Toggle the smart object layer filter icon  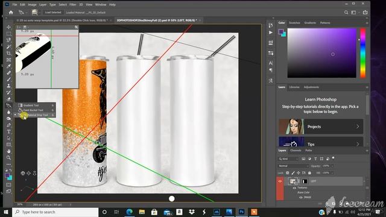tap(327, 159)
